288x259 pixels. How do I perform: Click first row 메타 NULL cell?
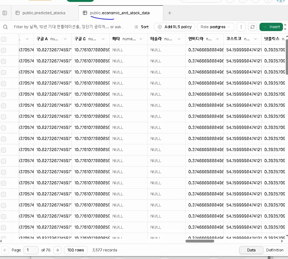pos(128,50)
